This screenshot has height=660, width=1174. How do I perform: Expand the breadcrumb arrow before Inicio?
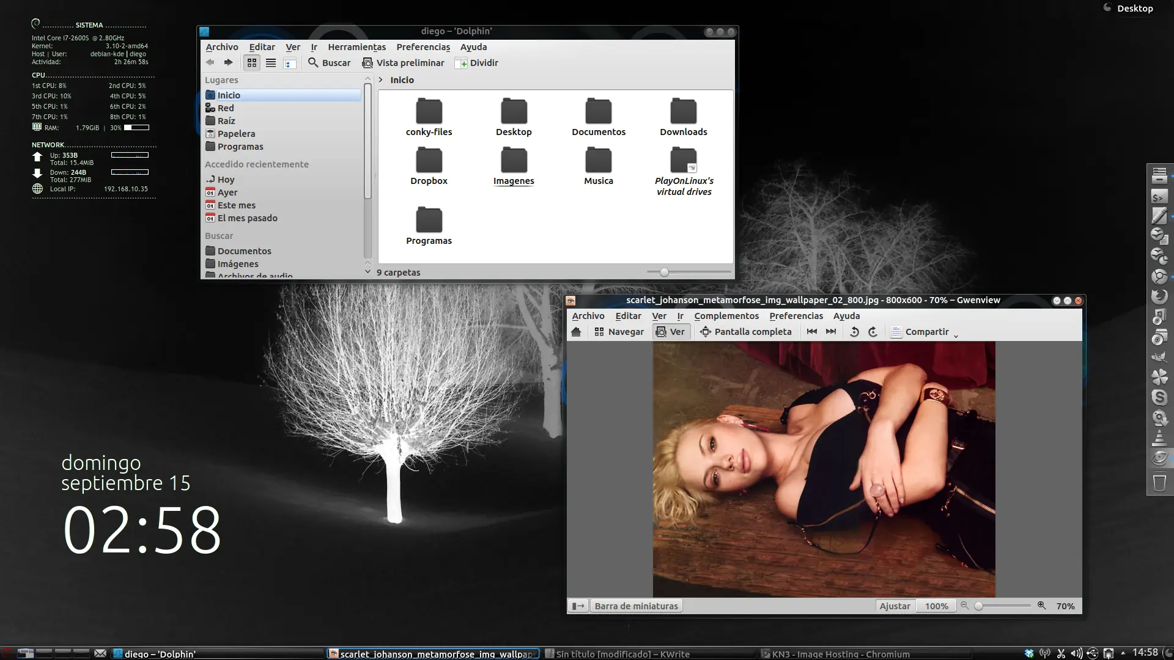pos(381,80)
